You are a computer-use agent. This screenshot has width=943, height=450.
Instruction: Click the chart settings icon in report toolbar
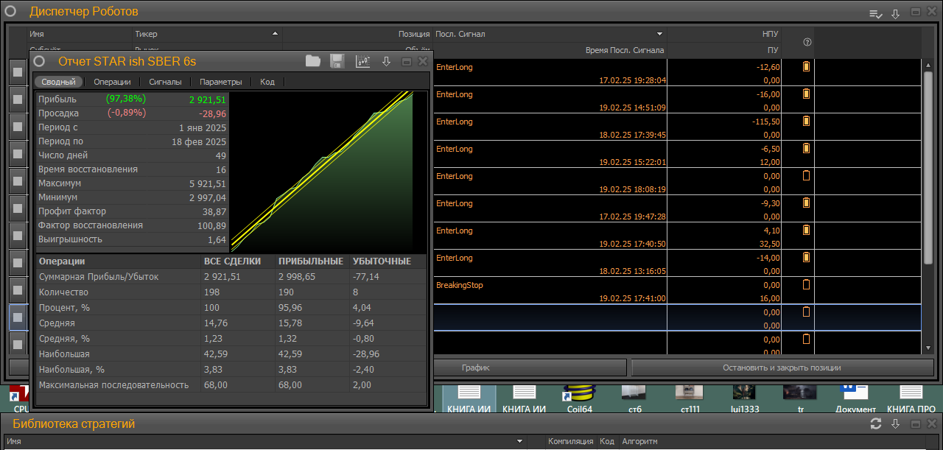362,62
